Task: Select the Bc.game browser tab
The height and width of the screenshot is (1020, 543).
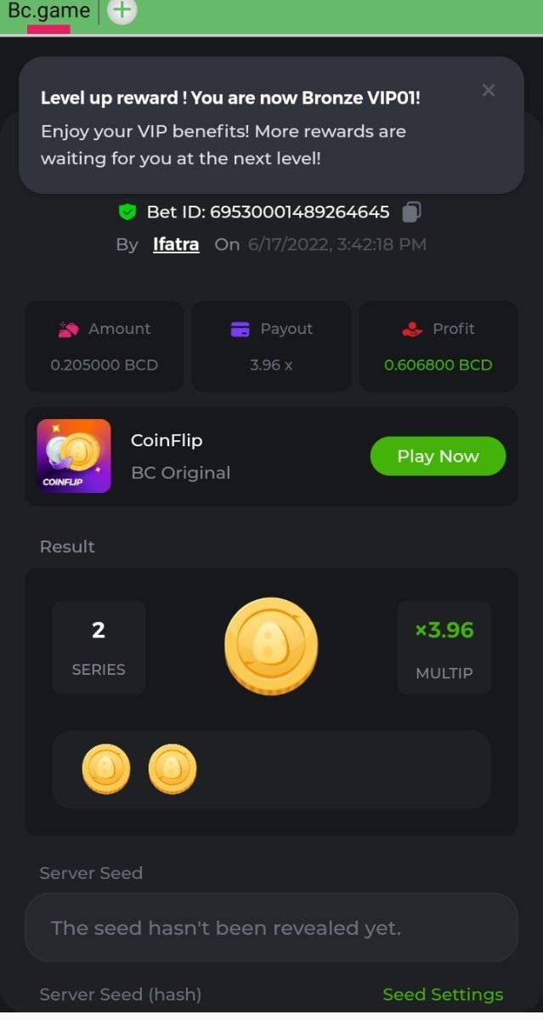Action: click(48, 12)
